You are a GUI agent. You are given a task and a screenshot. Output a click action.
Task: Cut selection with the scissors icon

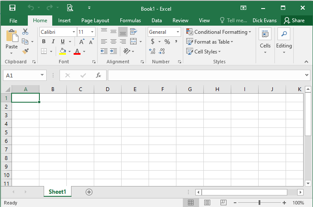click(25, 32)
